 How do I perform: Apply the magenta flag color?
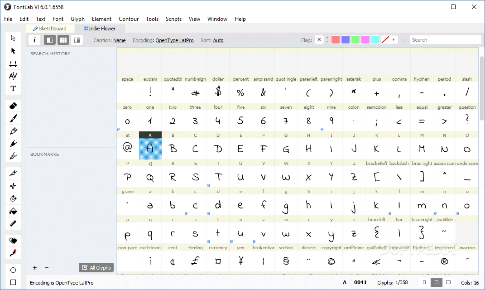click(x=365, y=39)
